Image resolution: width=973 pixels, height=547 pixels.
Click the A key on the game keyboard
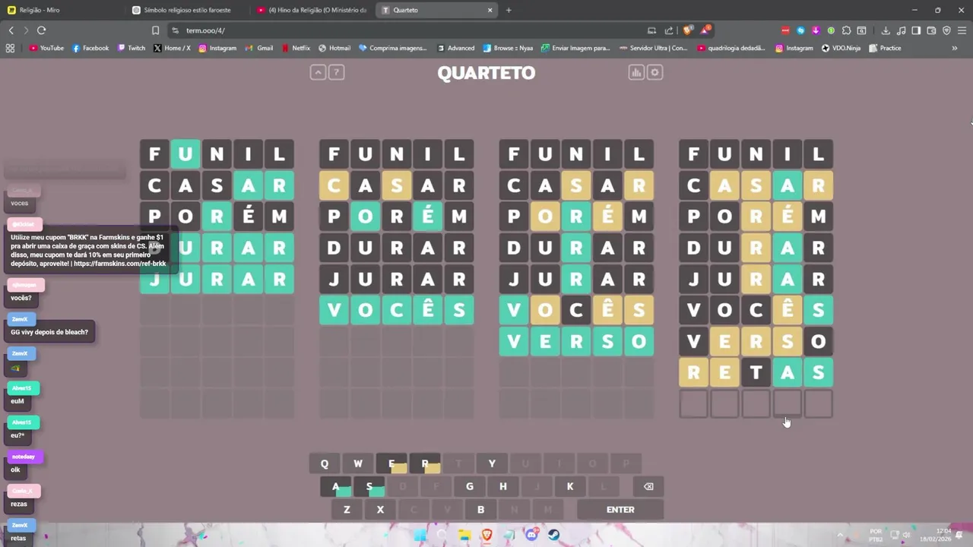point(336,486)
